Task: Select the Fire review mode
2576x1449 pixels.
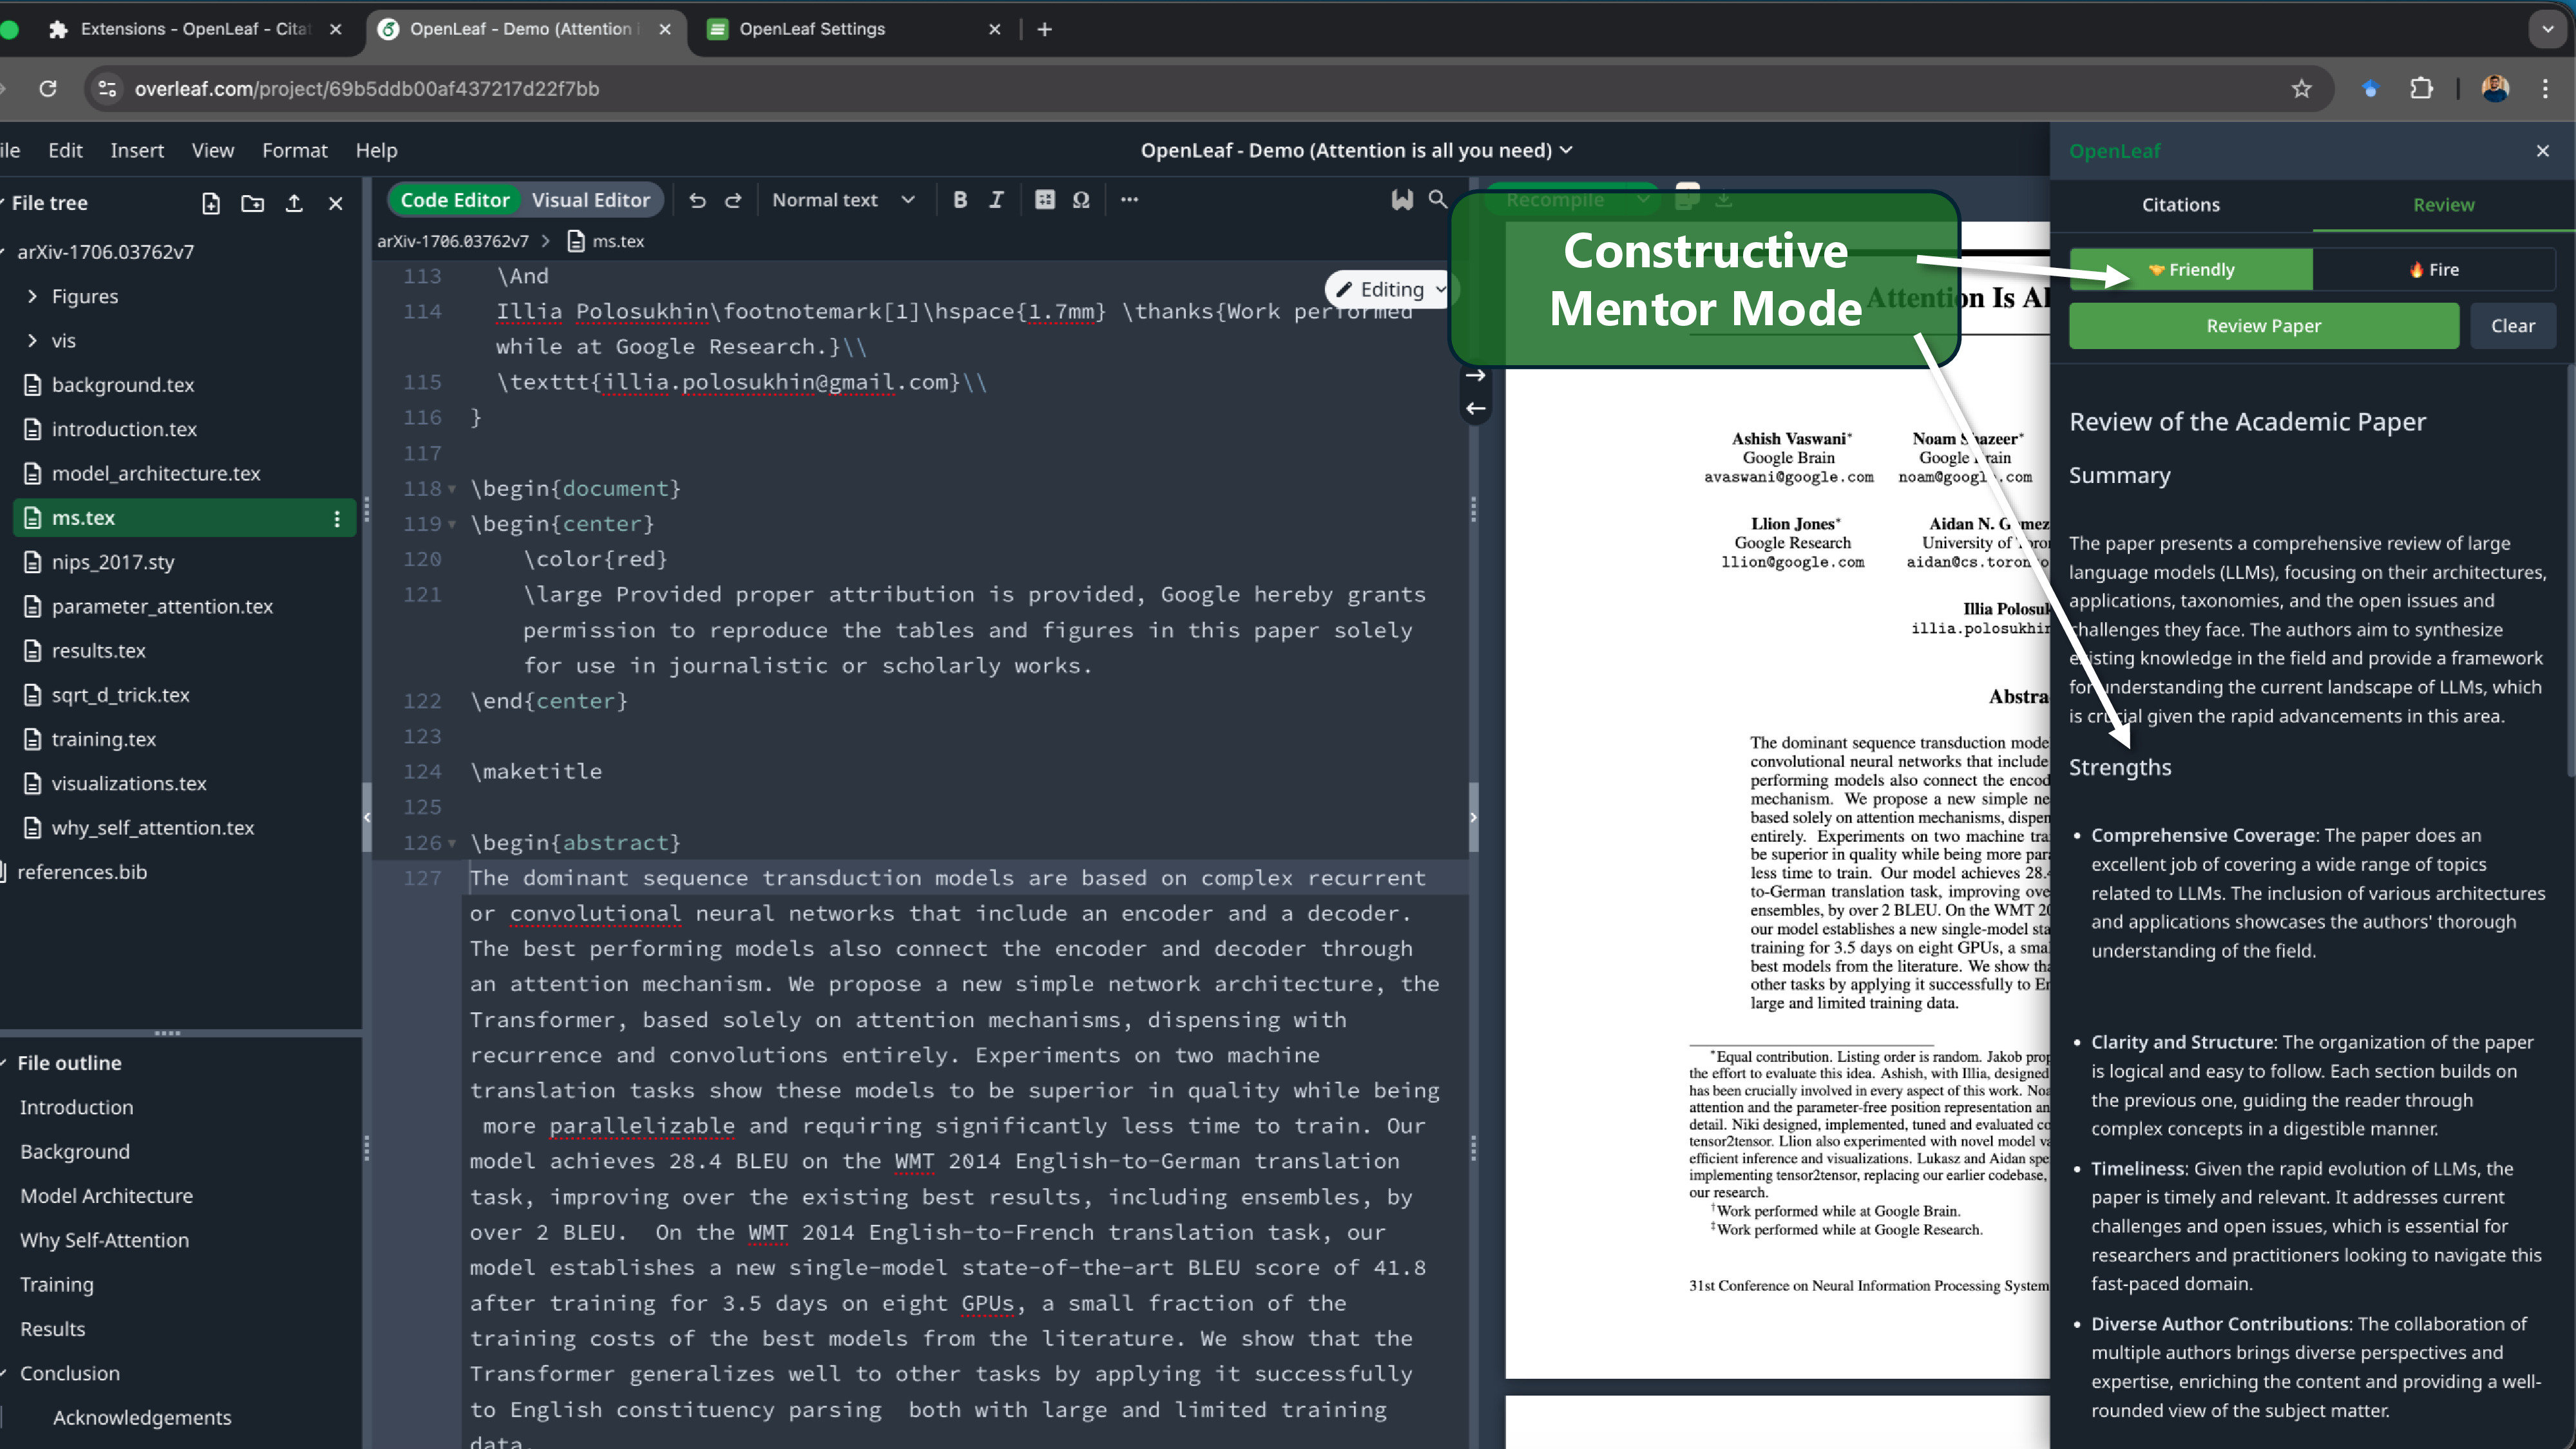Action: click(2434, 270)
